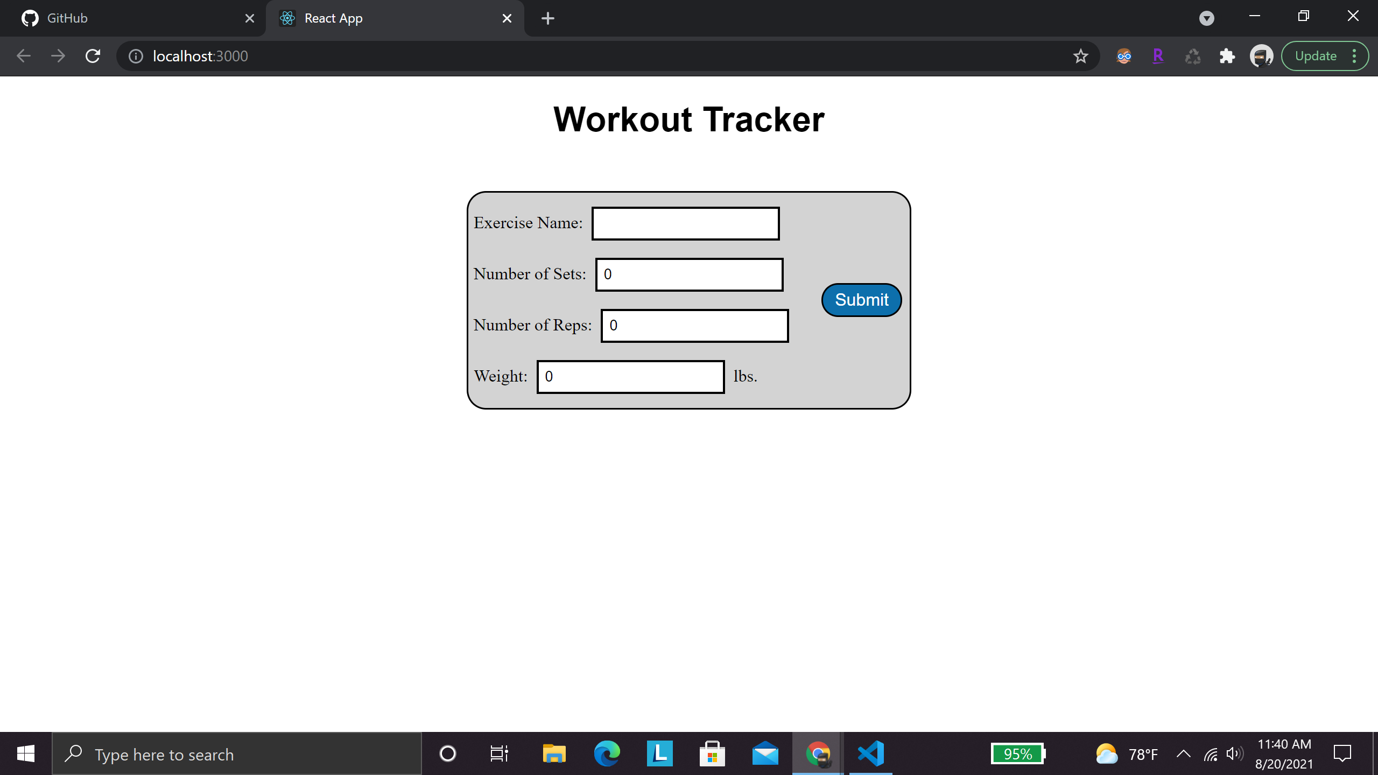This screenshot has width=1378, height=775.
Task: Close the GitHub tab
Action: pyautogui.click(x=249, y=18)
